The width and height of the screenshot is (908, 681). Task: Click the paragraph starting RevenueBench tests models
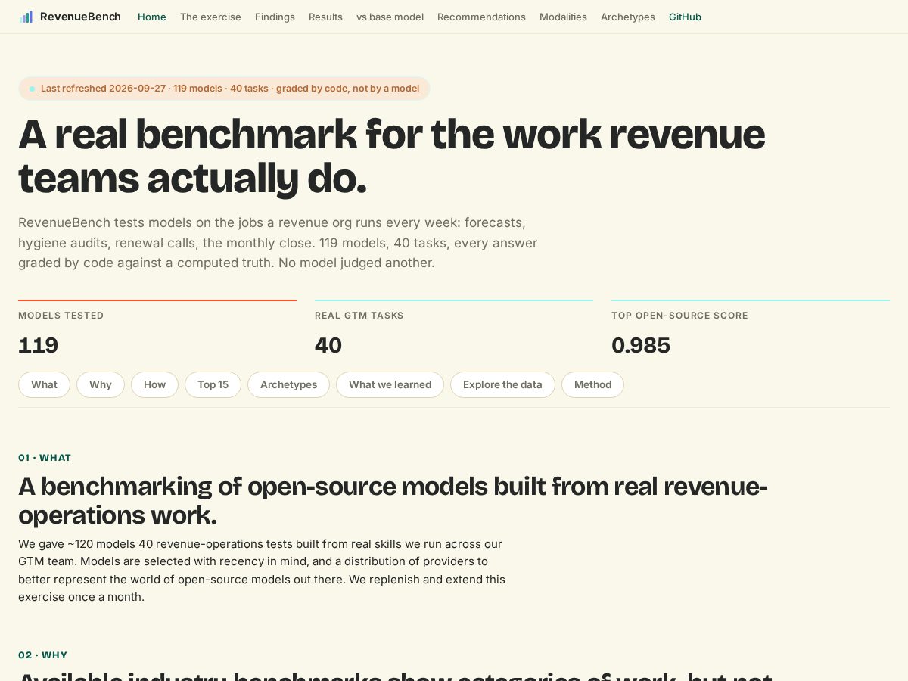click(278, 243)
